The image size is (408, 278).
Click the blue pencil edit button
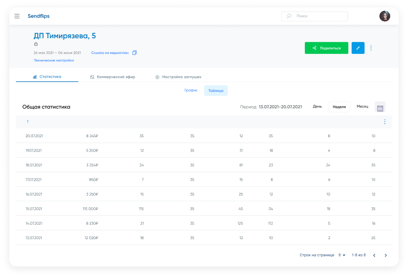coord(358,48)
